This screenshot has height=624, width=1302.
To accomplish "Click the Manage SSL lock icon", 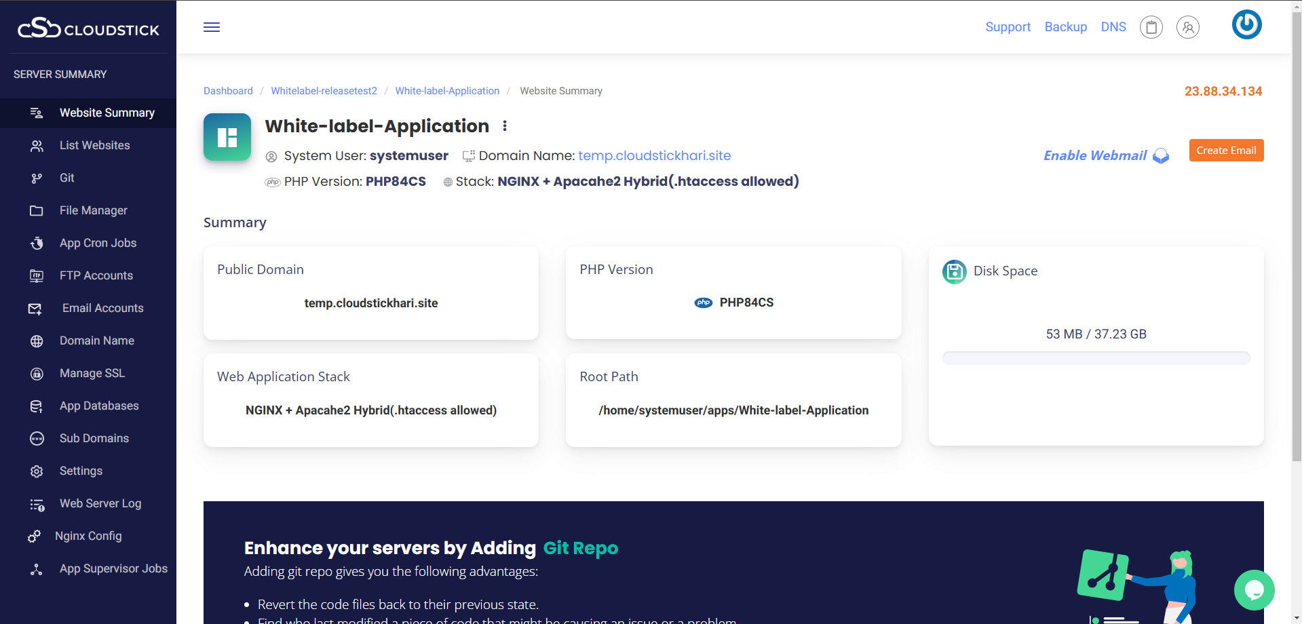I will coord(37,374).
